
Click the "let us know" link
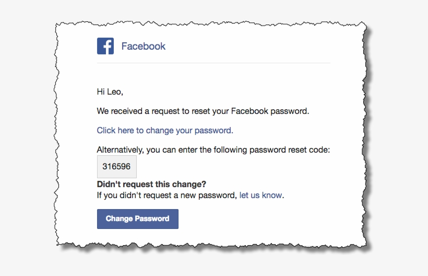pos(260,195)
